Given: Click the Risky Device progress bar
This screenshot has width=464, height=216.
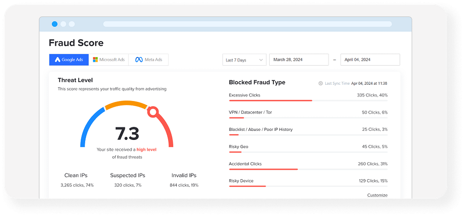Looking at the screenshot, I should (x=308, y=186).
